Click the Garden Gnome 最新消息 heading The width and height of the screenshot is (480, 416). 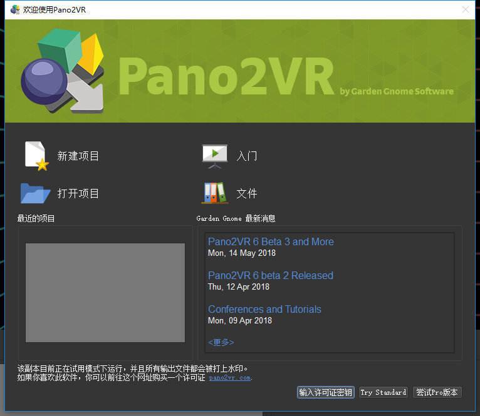(236, 218)
